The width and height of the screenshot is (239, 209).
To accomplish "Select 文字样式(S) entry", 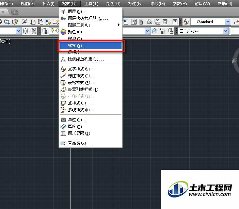I will pyautogui.click(x=91, y=69).
